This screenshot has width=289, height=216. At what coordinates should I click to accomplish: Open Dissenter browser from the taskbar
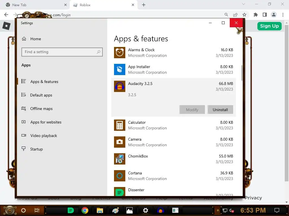coord(71,210)
